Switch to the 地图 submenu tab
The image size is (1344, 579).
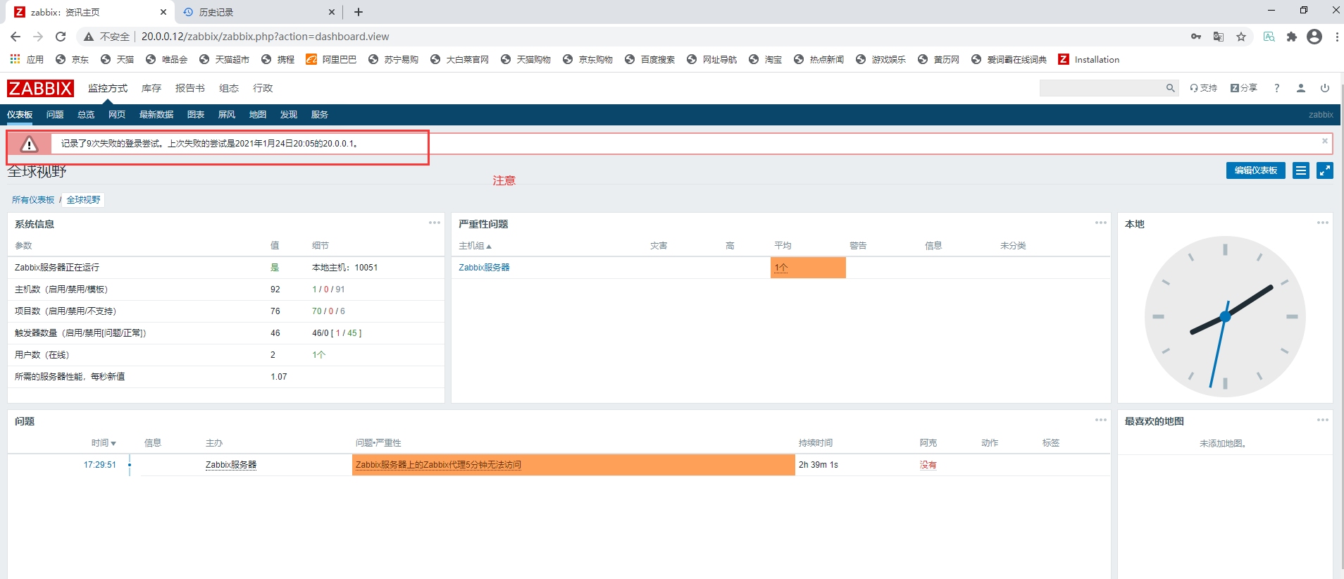258,115
